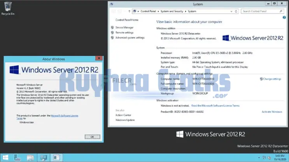Open Advanced system settings
The height and width of the screenshot is (162, 289).
coord(130,38)
